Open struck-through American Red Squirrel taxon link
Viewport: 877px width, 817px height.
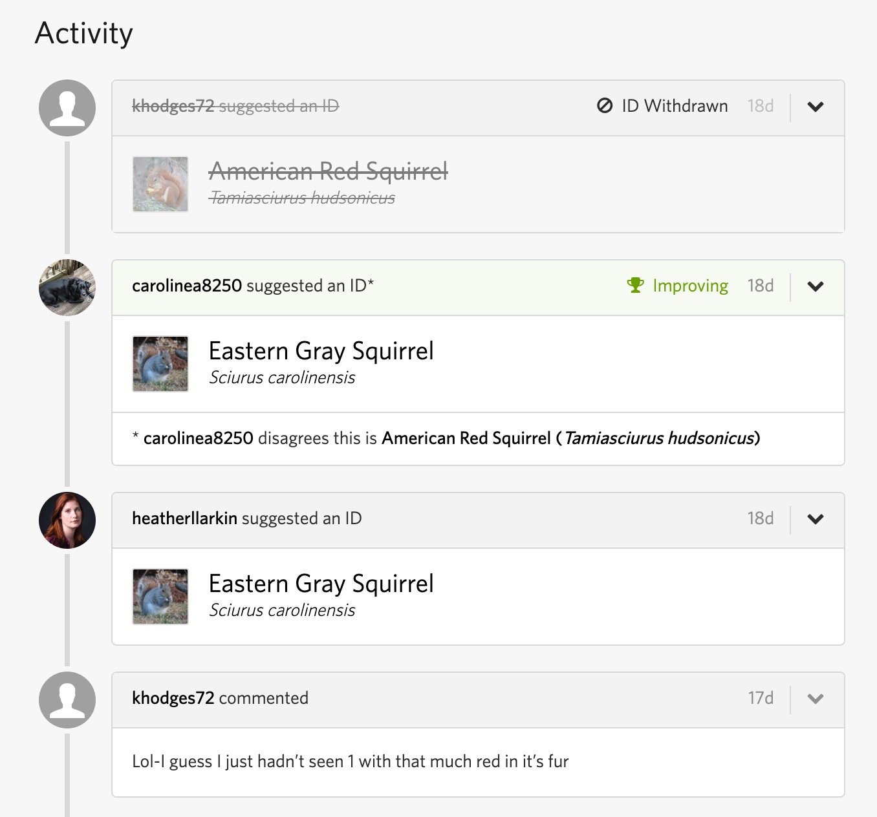pyautogui.click(x=328, y=171)
